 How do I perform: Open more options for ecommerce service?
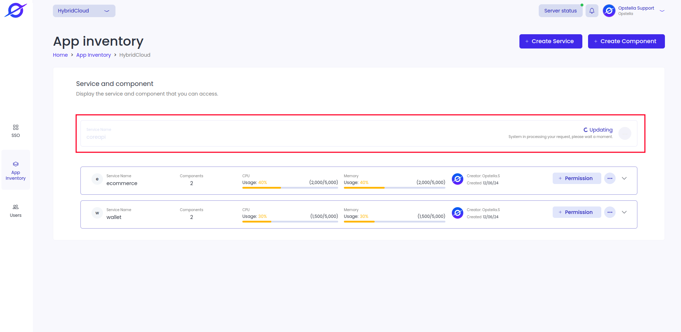[610, 178]
